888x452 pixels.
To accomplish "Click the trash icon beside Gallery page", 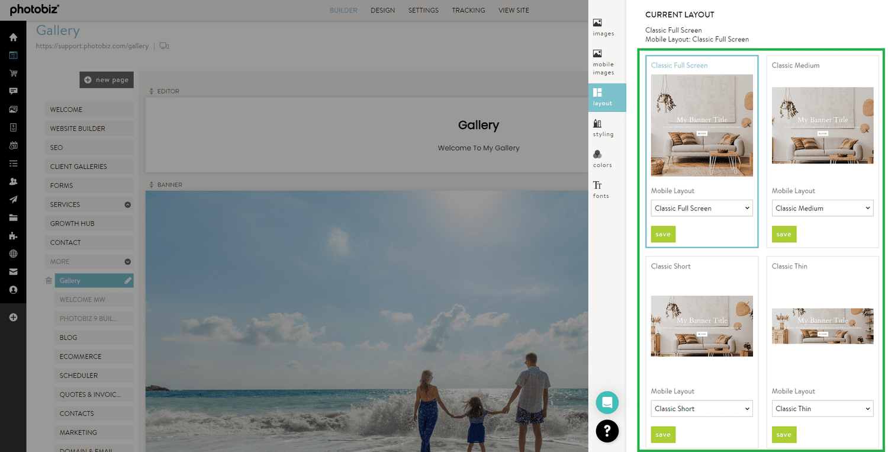I will click(x=49, y=281).
